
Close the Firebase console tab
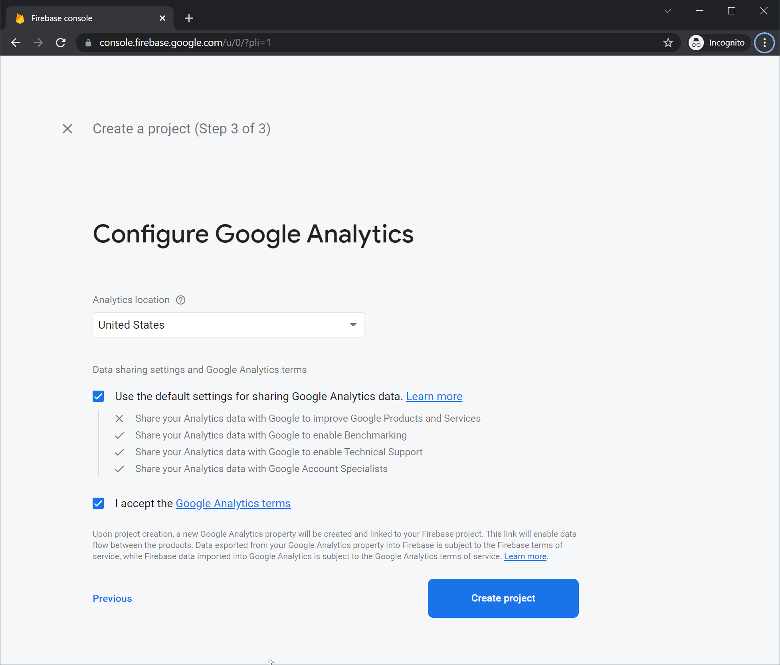(162, 18)
